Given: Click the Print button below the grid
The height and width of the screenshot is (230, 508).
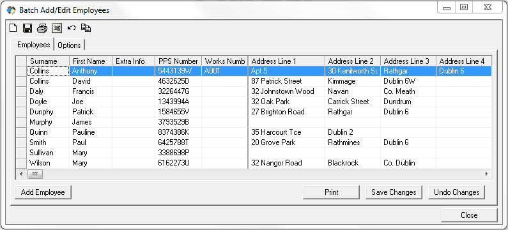Looking at the screenshot, I should 332,192.
